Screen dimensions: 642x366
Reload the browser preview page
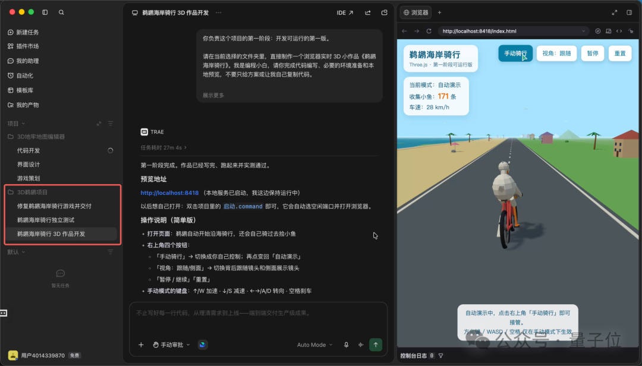(429, 31)
